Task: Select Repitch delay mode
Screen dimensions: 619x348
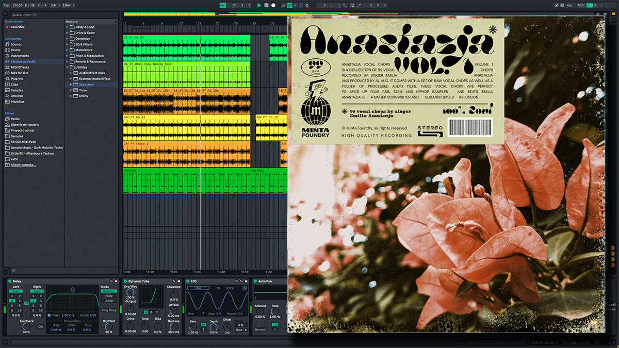Action: (x=109, y=291)
